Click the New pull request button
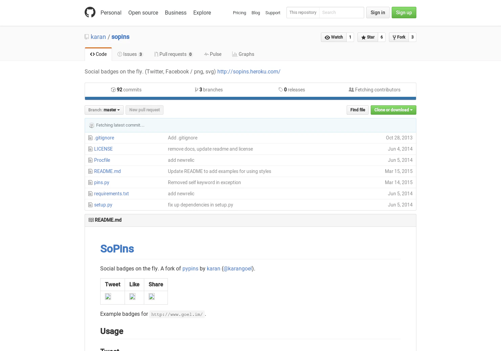Image resolution: width=501 pixels, height=351 pixels. (145, 110)
